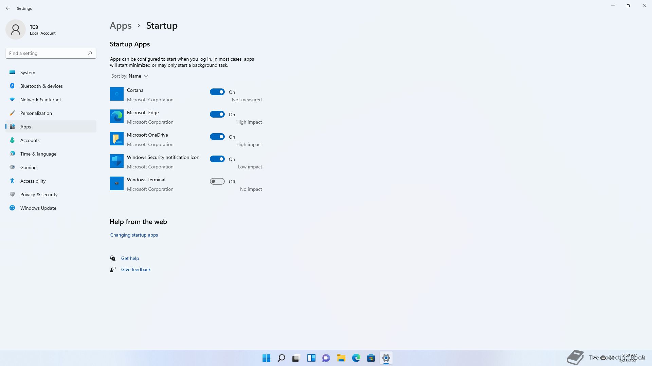The width and height of the screenshot is (652, 366).
Task: Open the Windows Start menu
Action: click(267, 358)
